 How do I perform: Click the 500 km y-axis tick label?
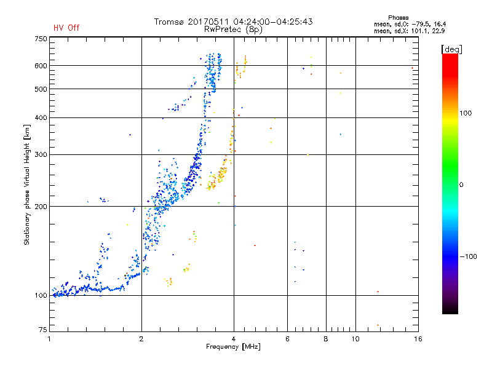41,89
